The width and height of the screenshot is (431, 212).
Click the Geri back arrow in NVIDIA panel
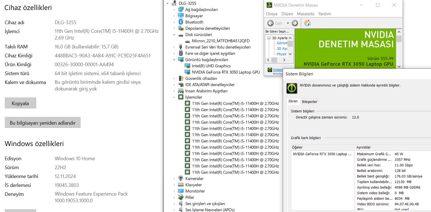click(270, 23)
